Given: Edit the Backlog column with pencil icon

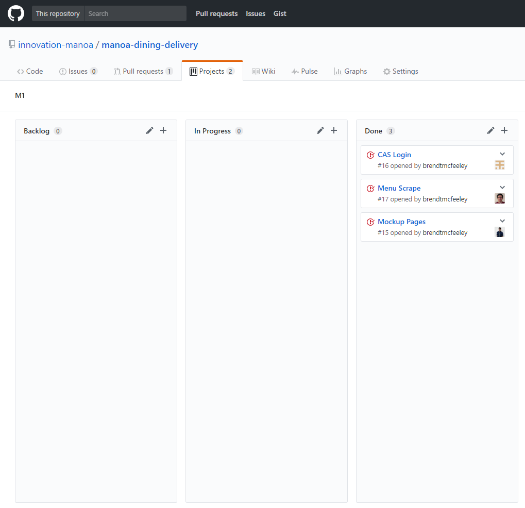Looking at the screenshot, I should 149,130.
